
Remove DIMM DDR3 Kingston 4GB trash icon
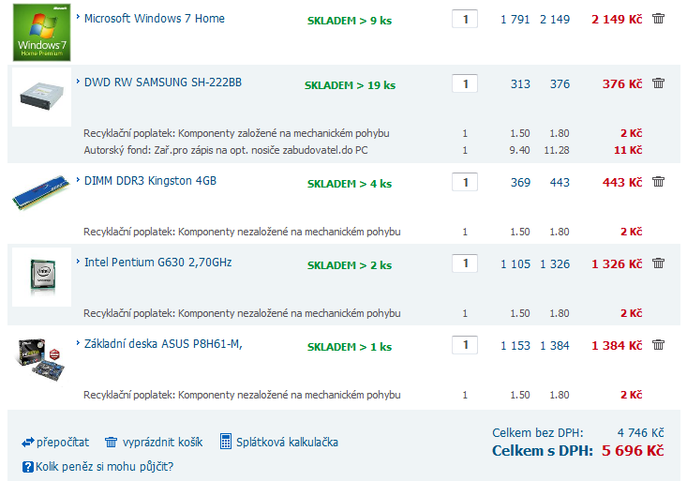pyautogui.click(x=658, y=182)
